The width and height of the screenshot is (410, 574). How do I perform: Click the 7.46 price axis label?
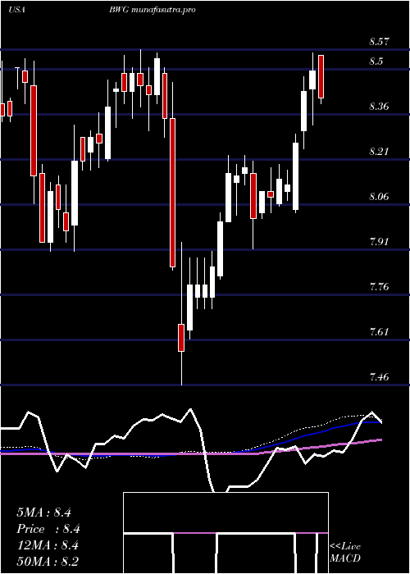coord(379,377)
